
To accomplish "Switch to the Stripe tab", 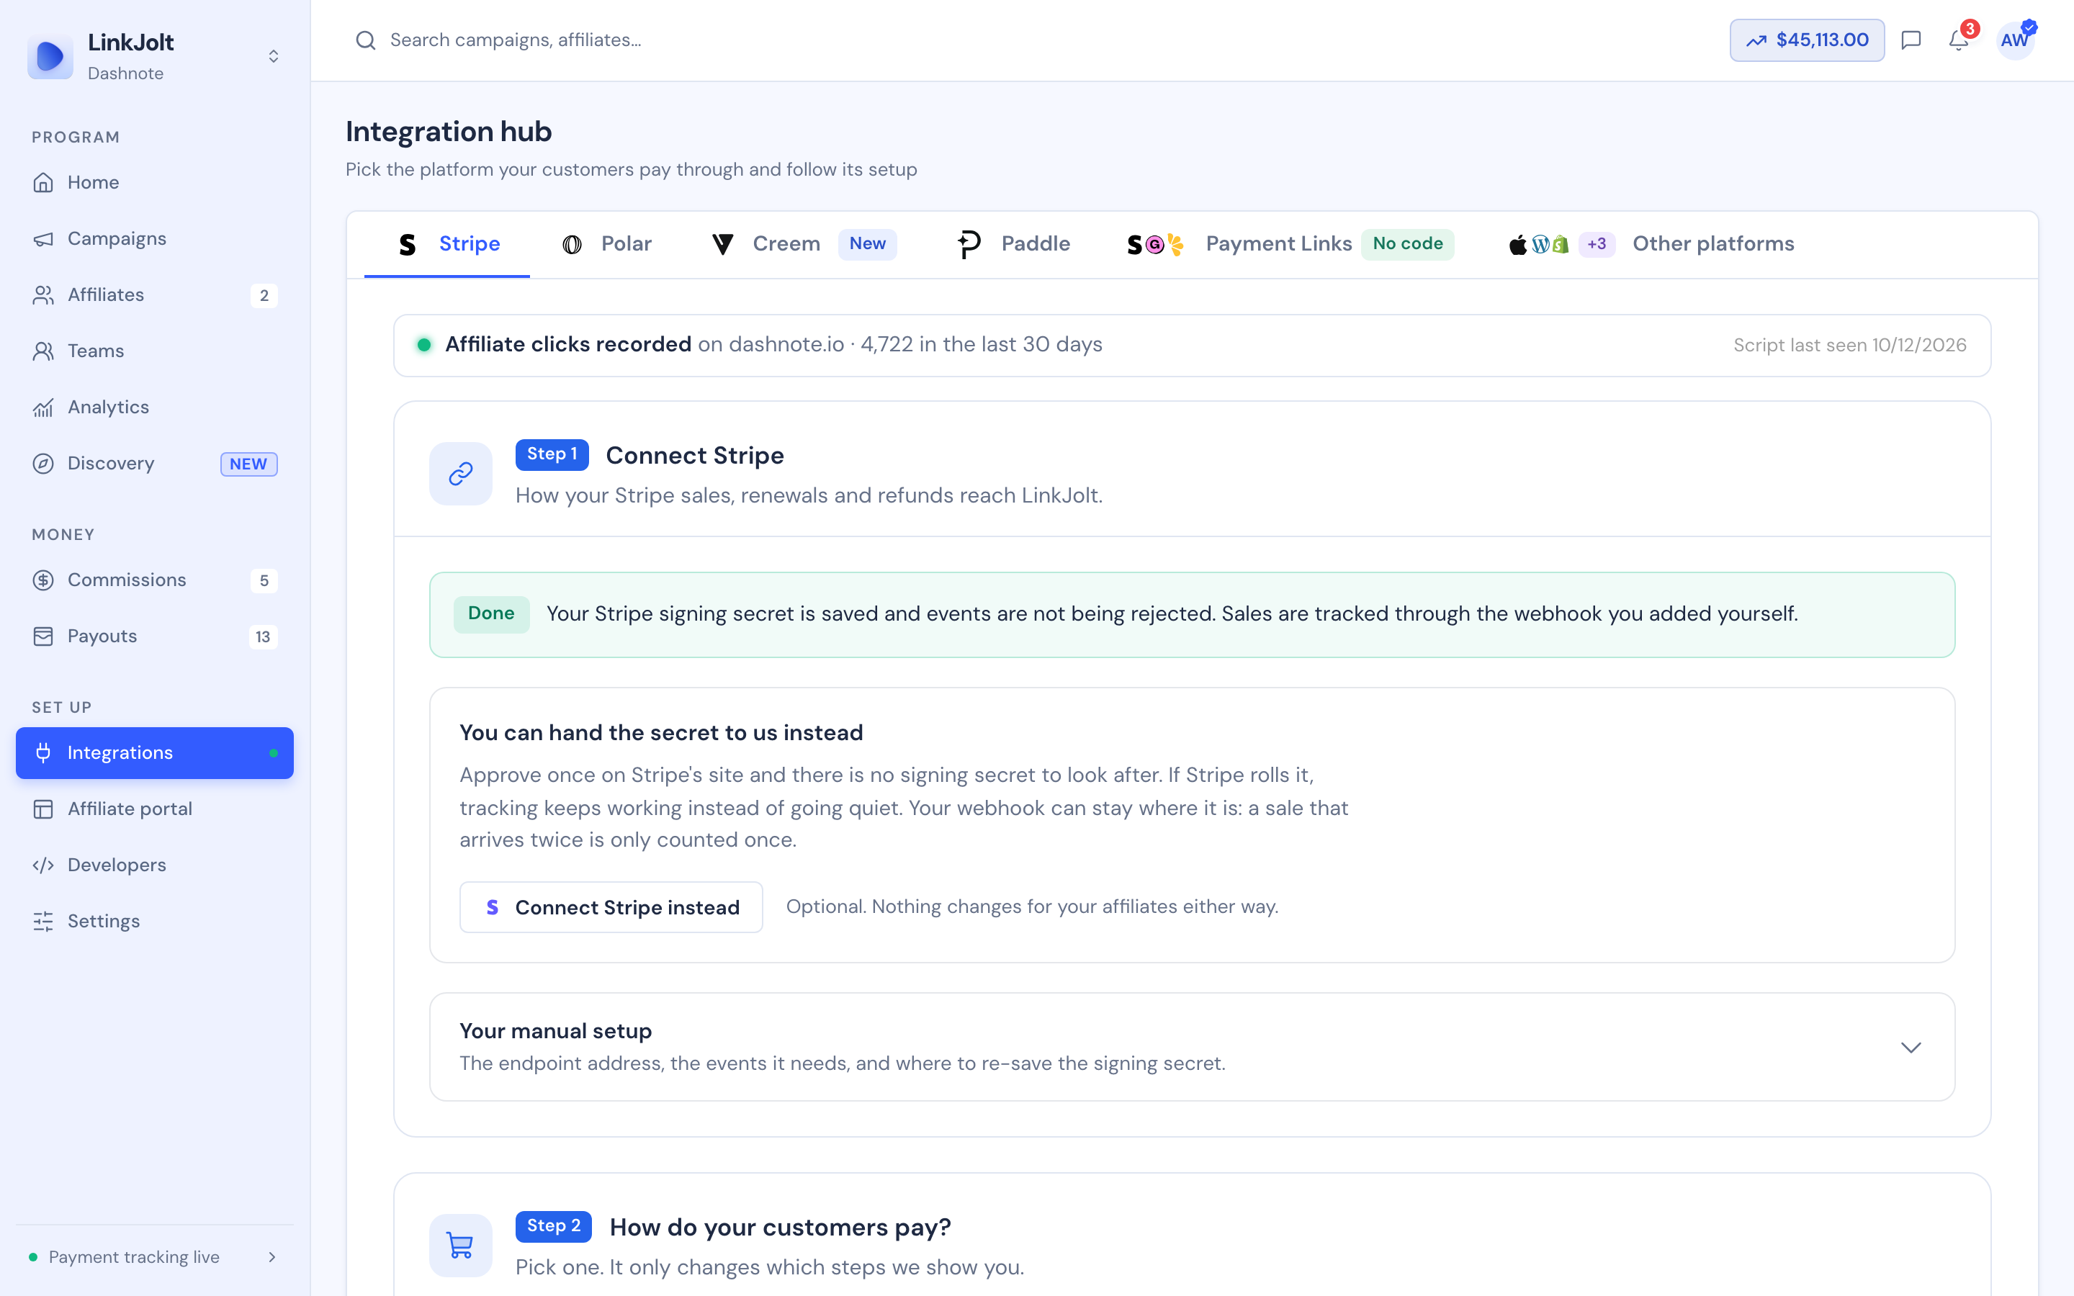I will tap(446, 244).
